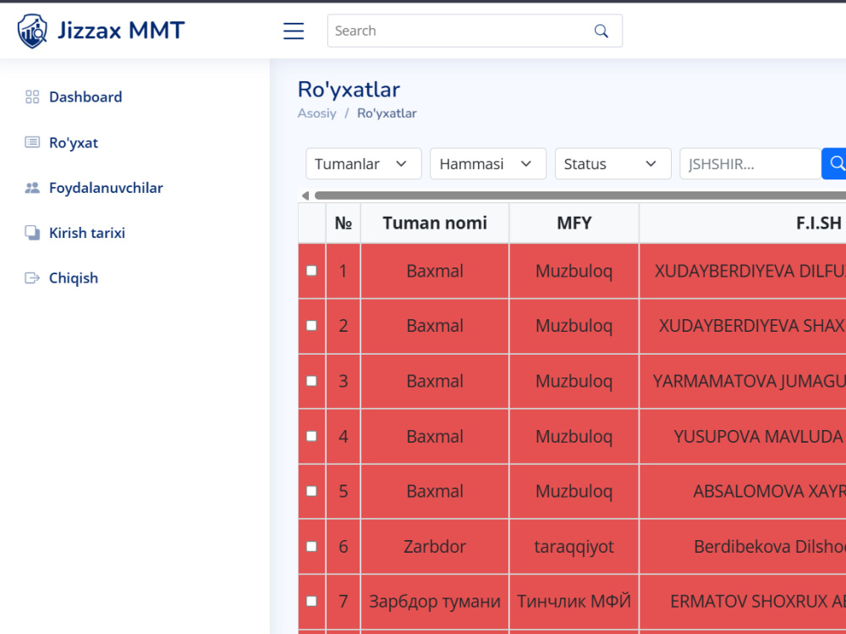Go to Ro'yxat in the sidebar

pos(74,142)
